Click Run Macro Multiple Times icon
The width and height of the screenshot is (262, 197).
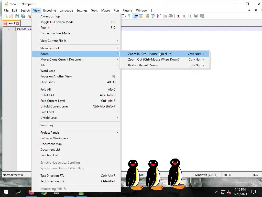196,16
